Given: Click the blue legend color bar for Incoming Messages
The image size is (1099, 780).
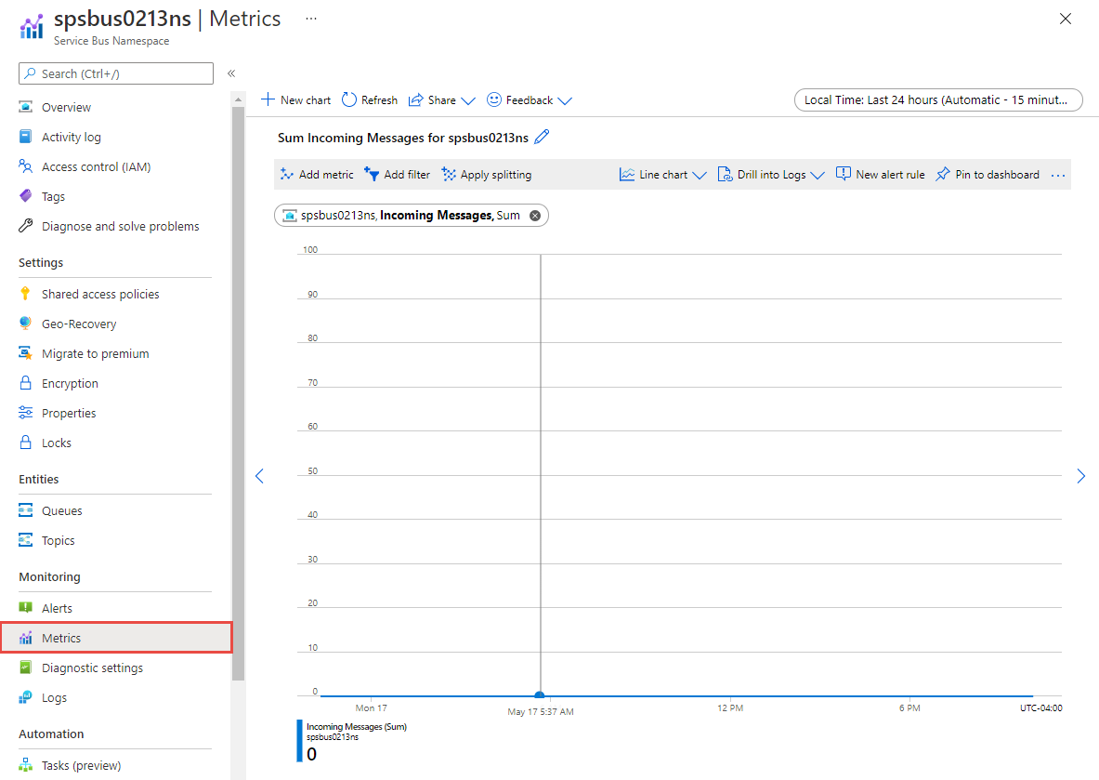Looking at the screenshot, I should [x=299, y=741].
